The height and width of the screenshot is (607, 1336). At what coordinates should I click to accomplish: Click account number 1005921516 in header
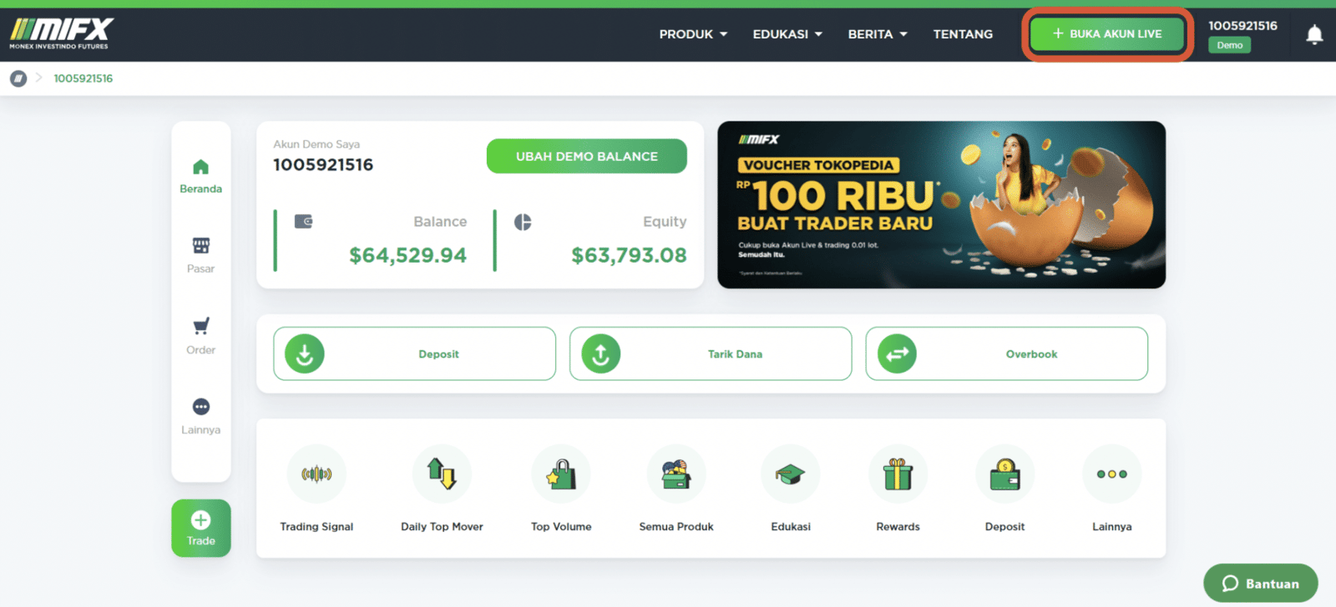coord(1242,26)
